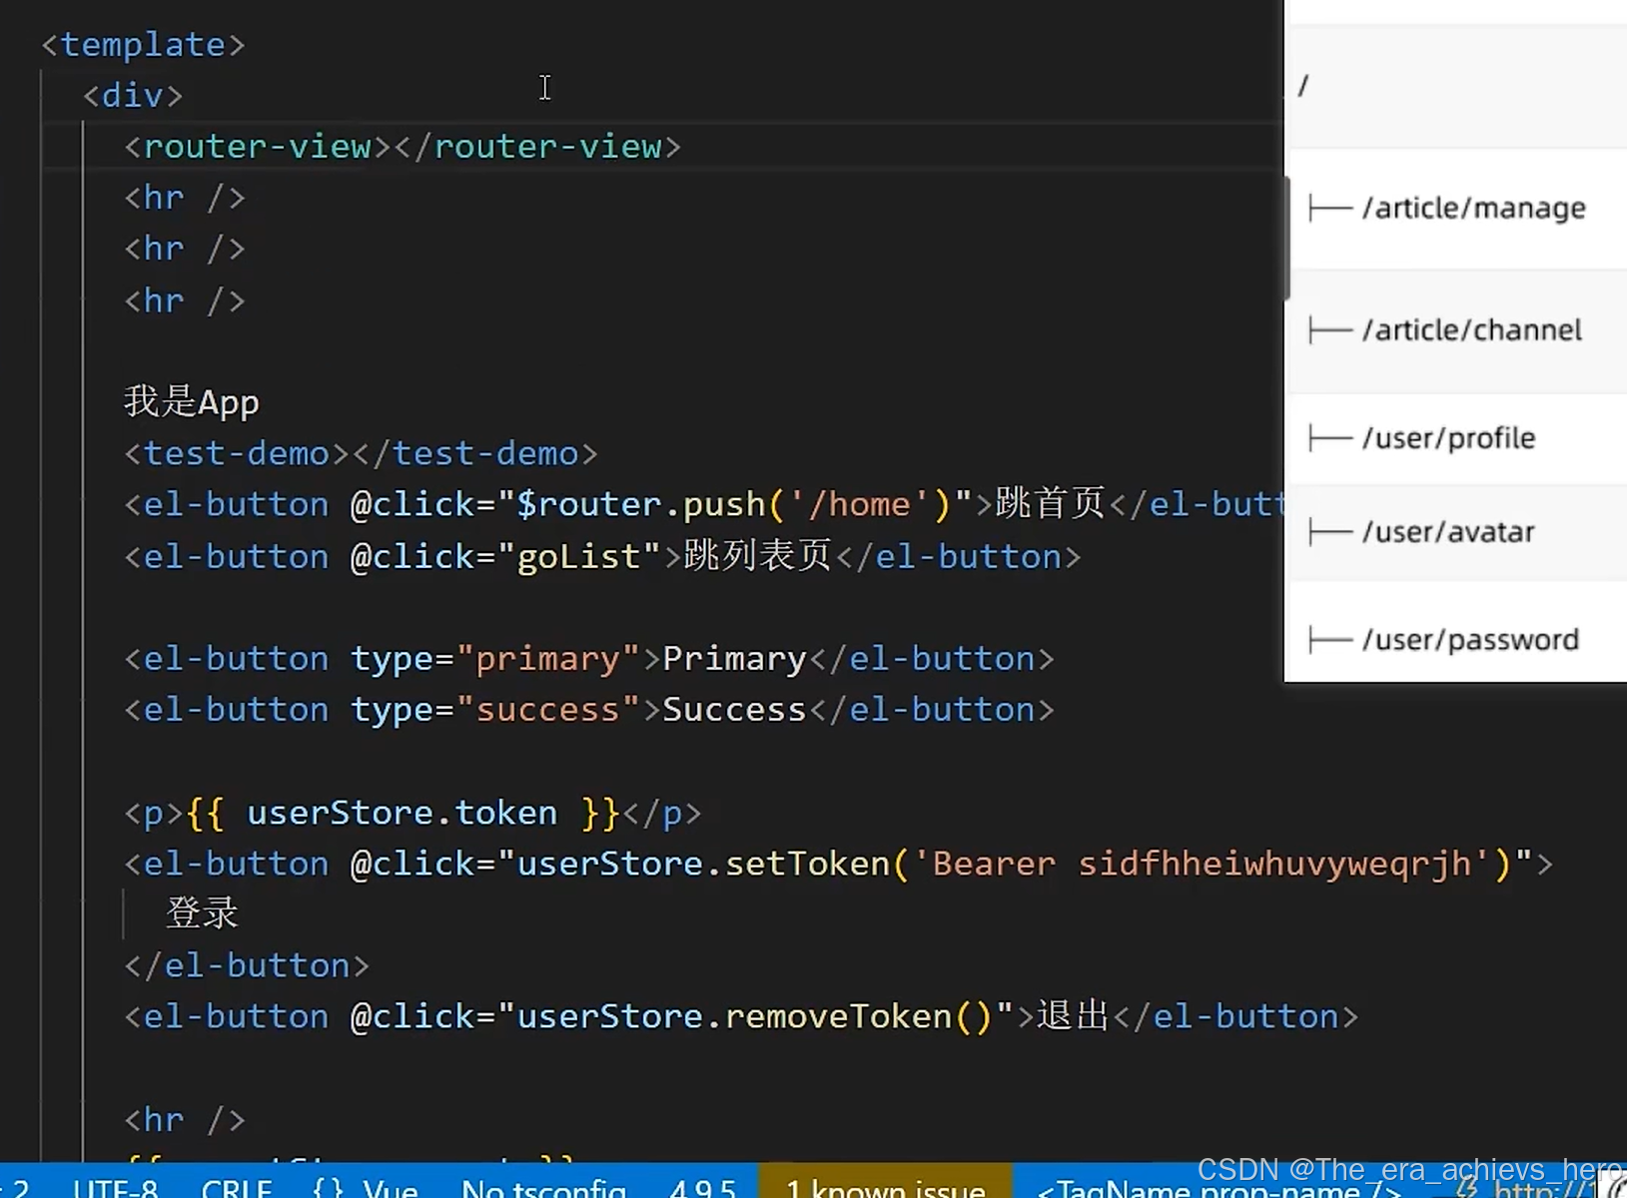Place cursor on the opening <div> line
The height and width of the screenshot is (1198, 1627).
pyautogui.click(x=133, y=96)
